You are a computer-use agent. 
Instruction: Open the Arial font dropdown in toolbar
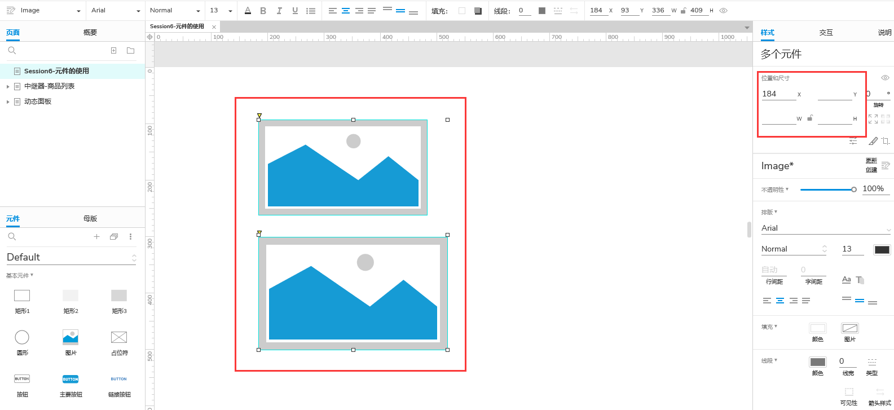[116, 11]
